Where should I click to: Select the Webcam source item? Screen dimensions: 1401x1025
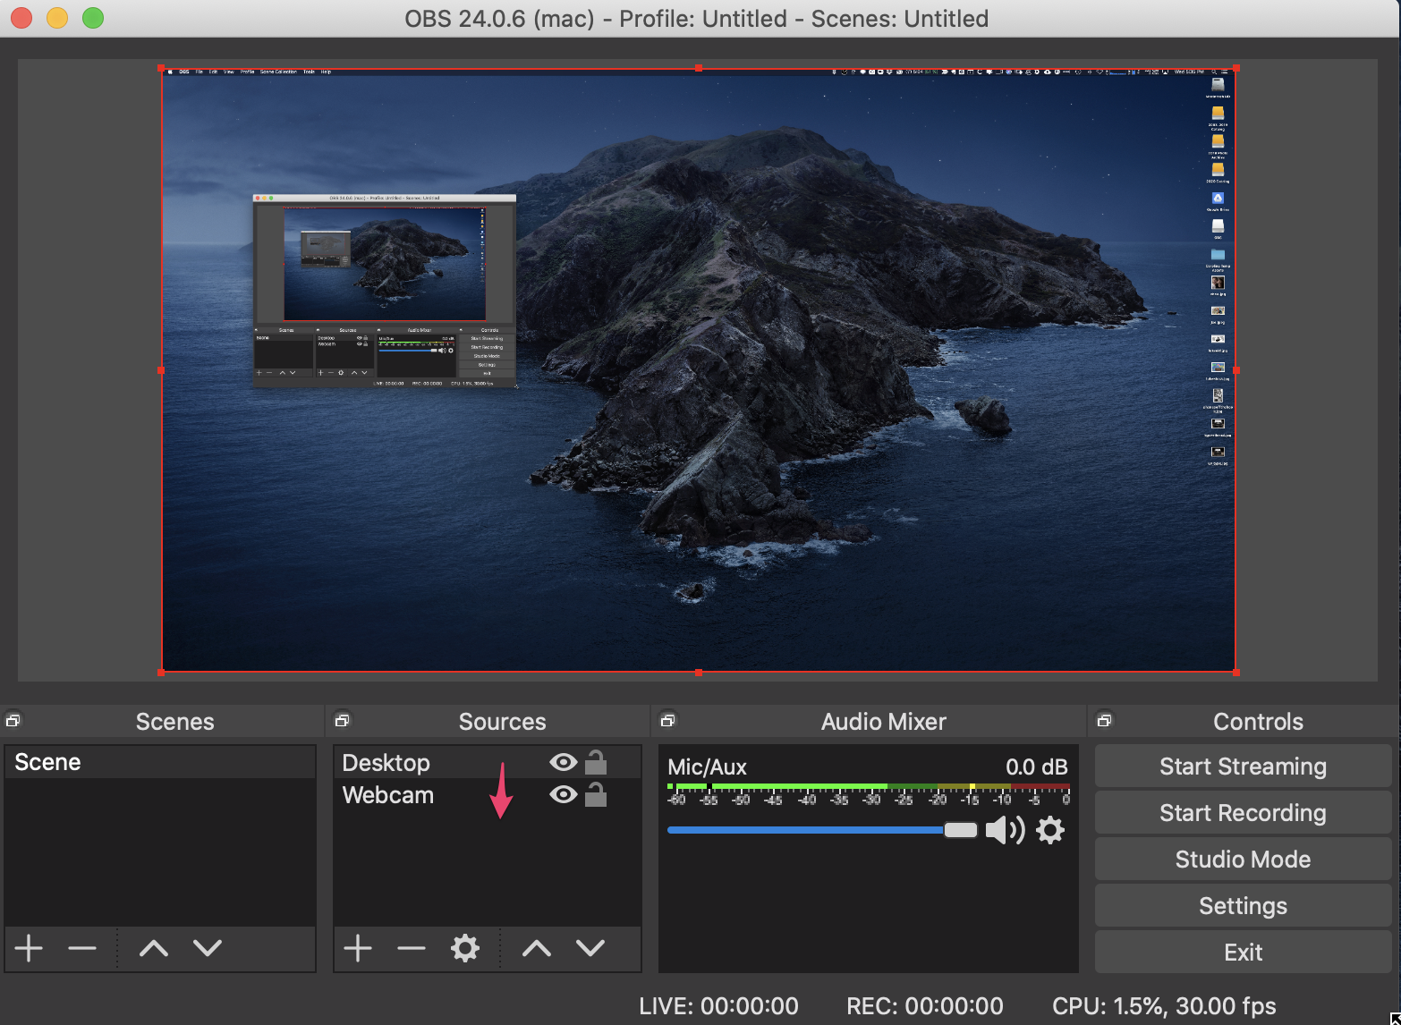click(388, 795)
